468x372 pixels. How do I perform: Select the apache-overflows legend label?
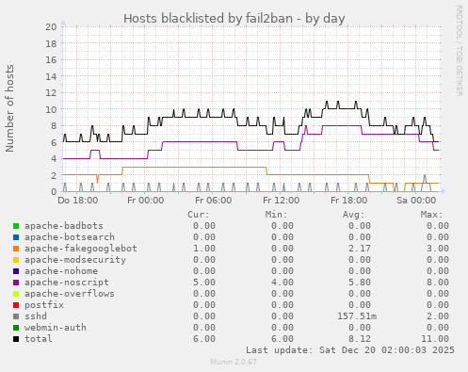[x=70, y=294]
